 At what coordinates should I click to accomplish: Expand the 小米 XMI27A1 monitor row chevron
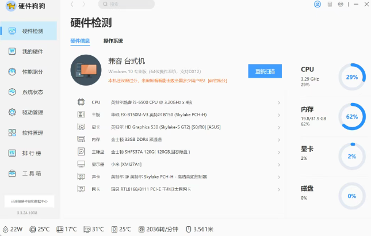[279, 165]
